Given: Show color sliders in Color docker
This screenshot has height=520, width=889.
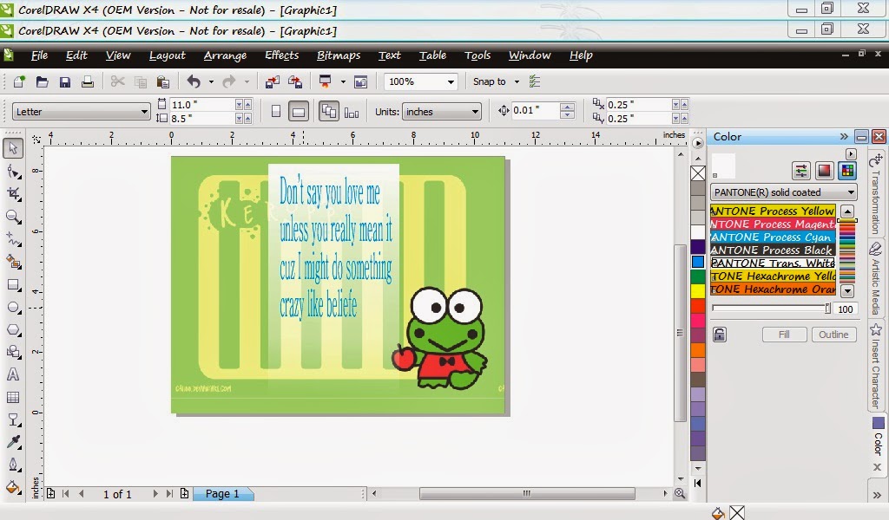Looking at the screenshot, I should pyautogui.click(x=801, y=171).
